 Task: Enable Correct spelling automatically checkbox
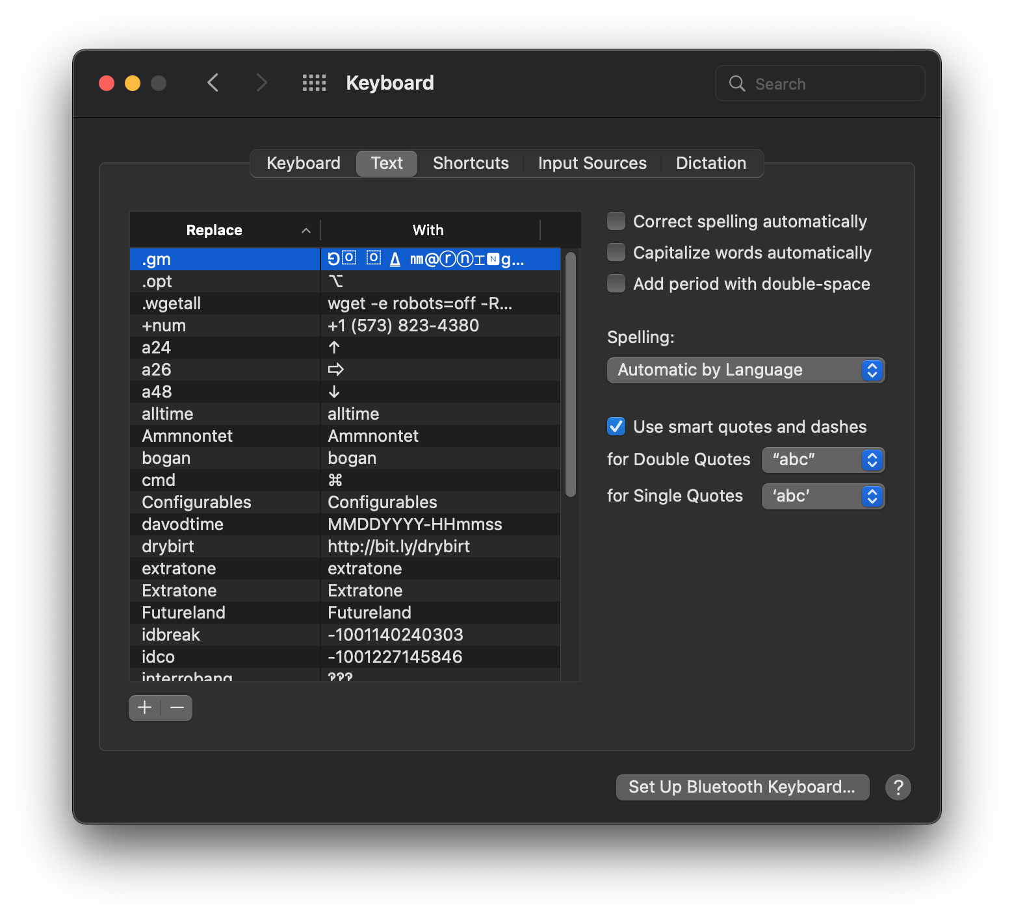coord(616,222)
